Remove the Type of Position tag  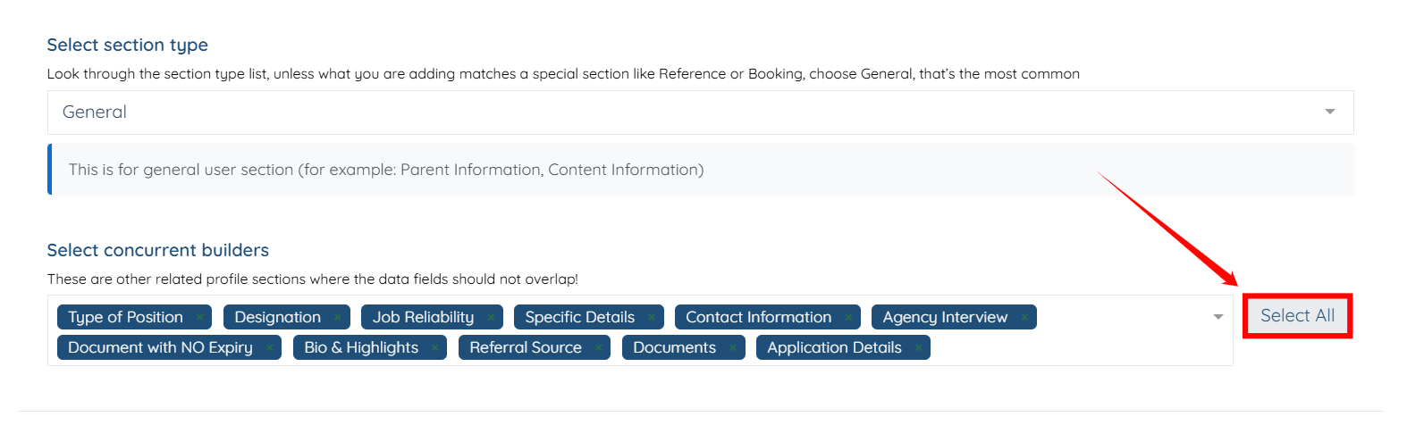click(x=200, y=318)
